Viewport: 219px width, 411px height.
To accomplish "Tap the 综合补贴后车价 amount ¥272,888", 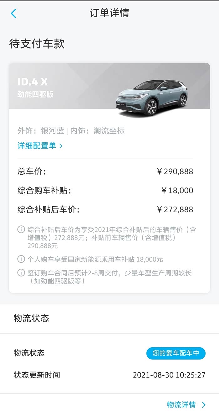I will (x=175, y=209).
